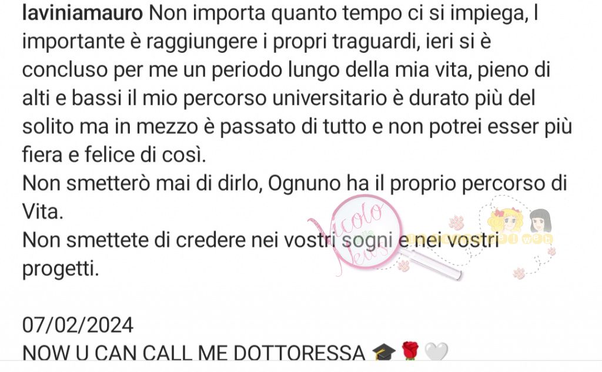Click the date 07/02/2024
602x372 pixels.
[x=78, y=325]
